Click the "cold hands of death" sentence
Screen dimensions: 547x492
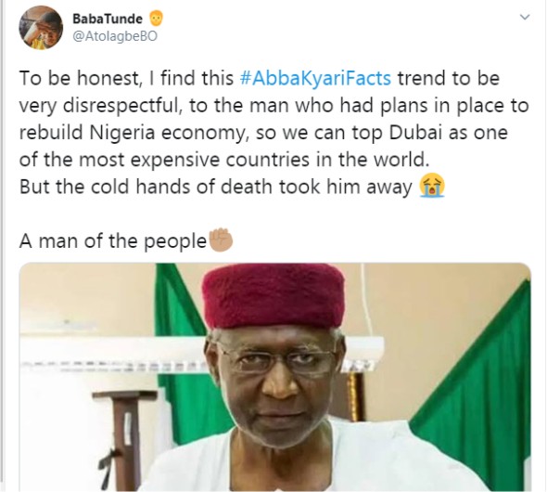(216, 187)
